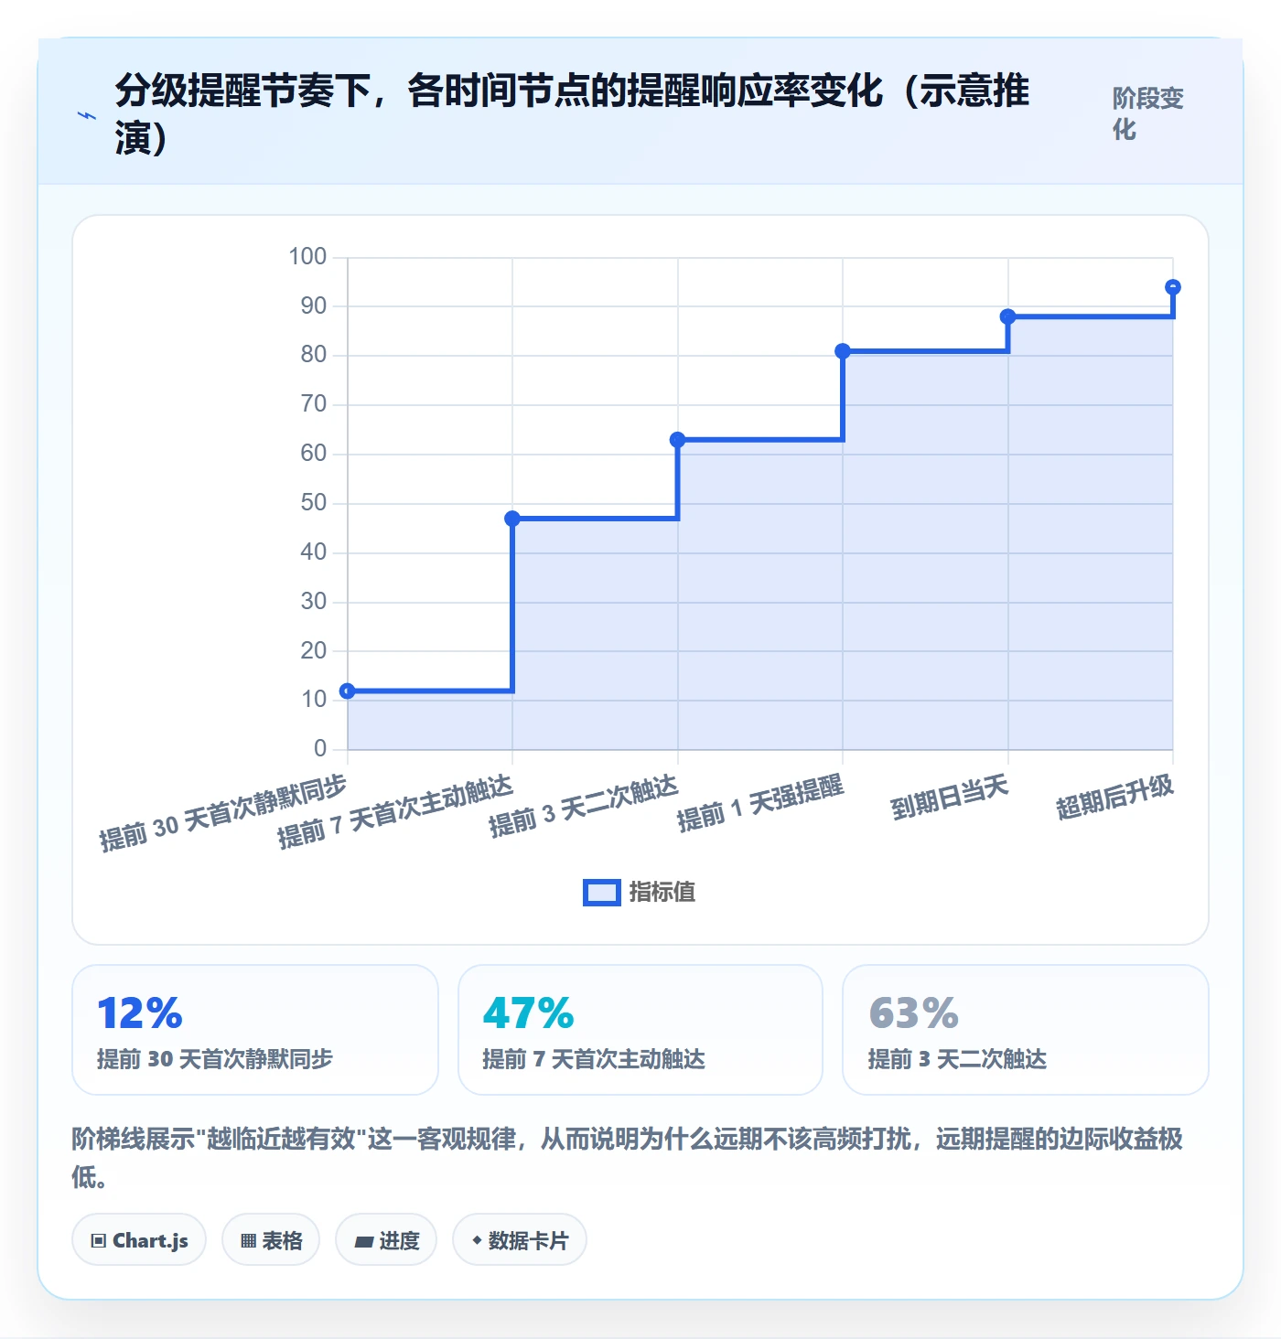Click x-axis label 到期日当天
This screenshot has width=1281, height=1339.
[x=950, y=797]
